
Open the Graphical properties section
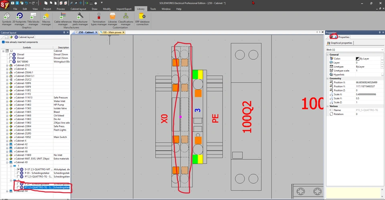point(340,43)
